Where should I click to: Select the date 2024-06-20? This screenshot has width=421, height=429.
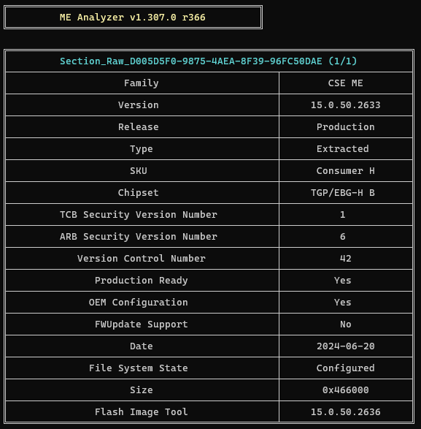[x=346, y=346]
